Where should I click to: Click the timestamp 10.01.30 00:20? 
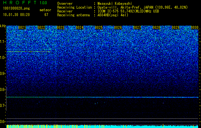click(16, 15)
